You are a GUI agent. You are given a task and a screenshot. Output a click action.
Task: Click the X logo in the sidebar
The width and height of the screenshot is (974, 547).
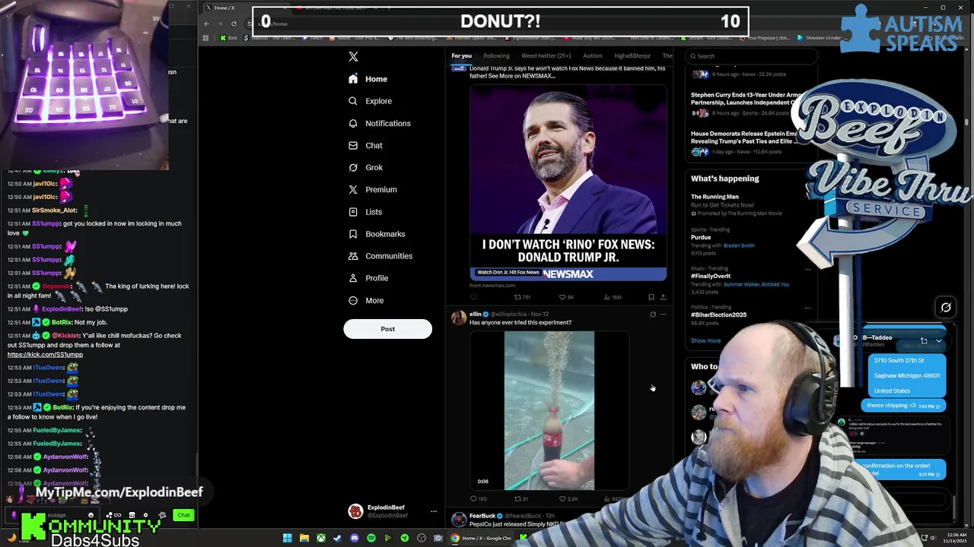pyautogui.click(x=353, y=57)
